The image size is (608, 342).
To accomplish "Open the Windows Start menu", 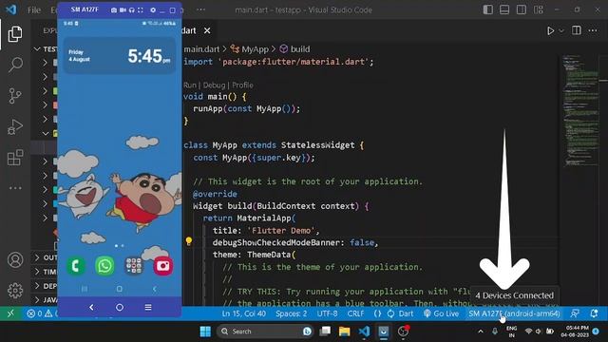I will [x=205, y=332].
